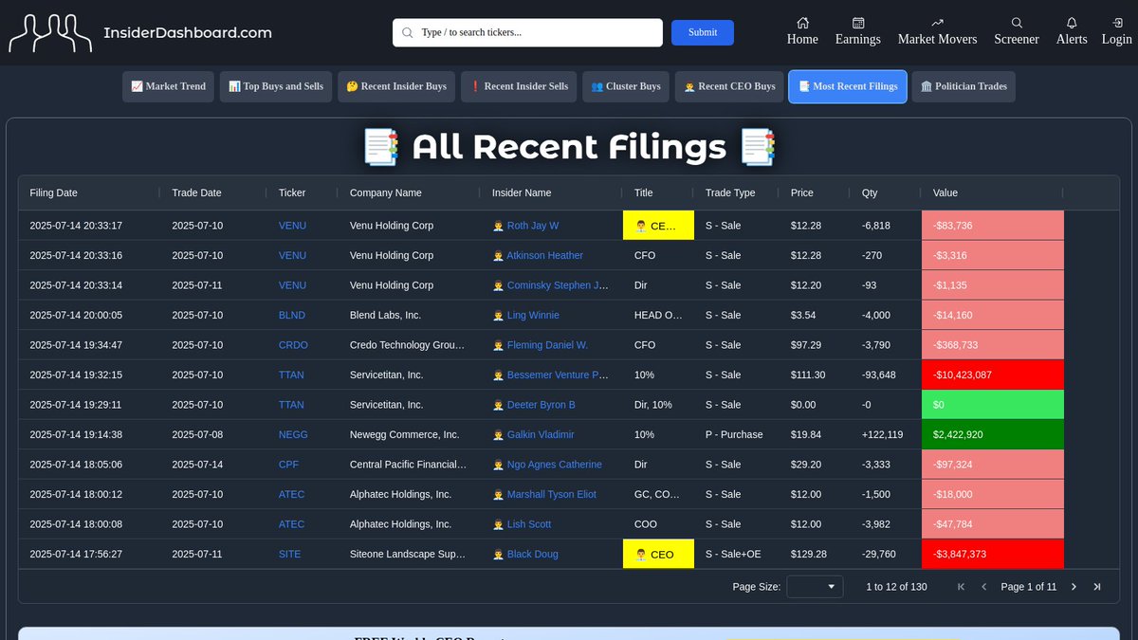Click the person icon beside Lish Scott
The height and width of the screenshot is (640, 1138).
pos(498,523)
